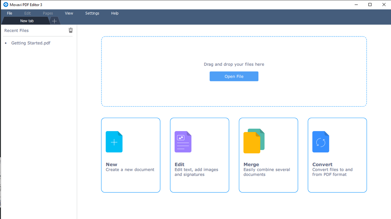The height and width of the screenshot is (219, 391).
Task: Click 'Easily combine several documents' text
Action: click(267, 172)
